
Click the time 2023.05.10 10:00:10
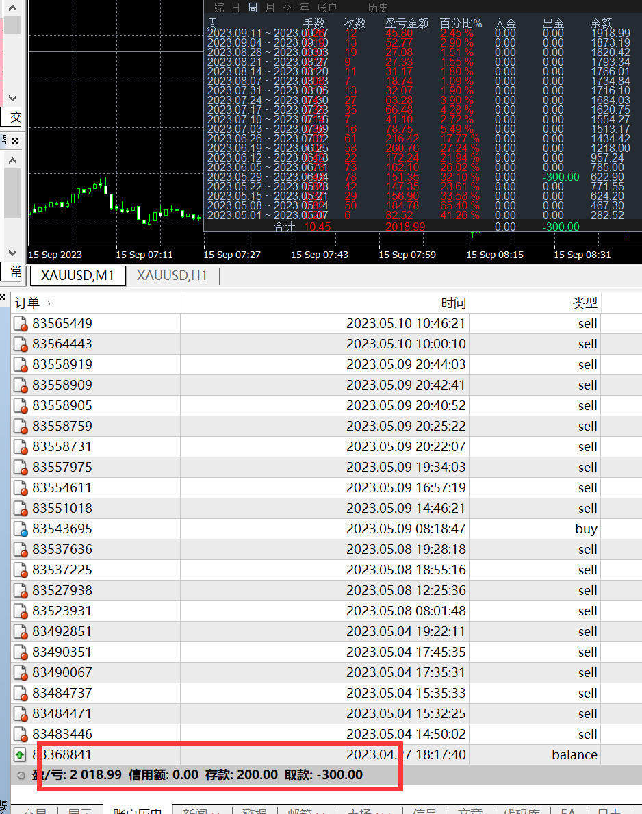pos(406,344)
